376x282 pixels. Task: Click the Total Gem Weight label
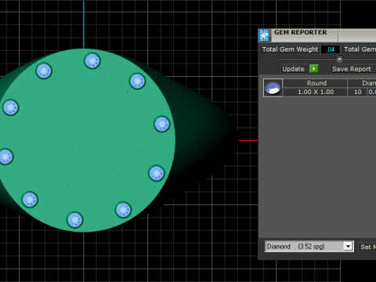[x=290, y=49]
